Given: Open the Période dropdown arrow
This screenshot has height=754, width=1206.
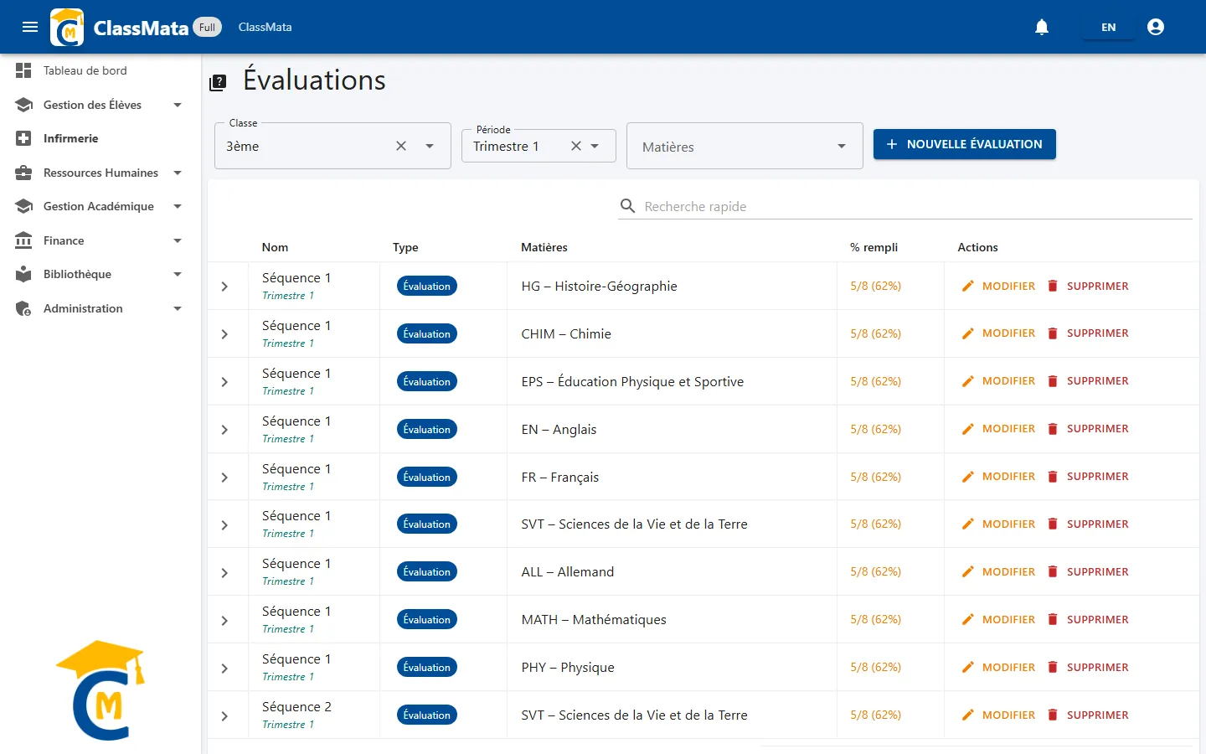Looking at the screenshot, I should pos(595,146).
